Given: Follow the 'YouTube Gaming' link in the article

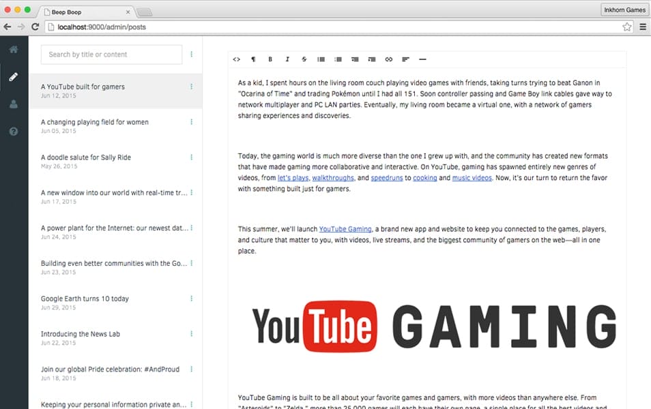Looking at the screenshot, I should pos(345,229).
